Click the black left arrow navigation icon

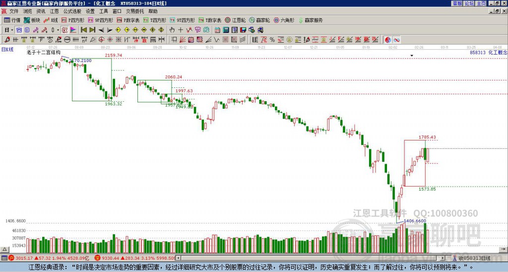pos(101,30)
